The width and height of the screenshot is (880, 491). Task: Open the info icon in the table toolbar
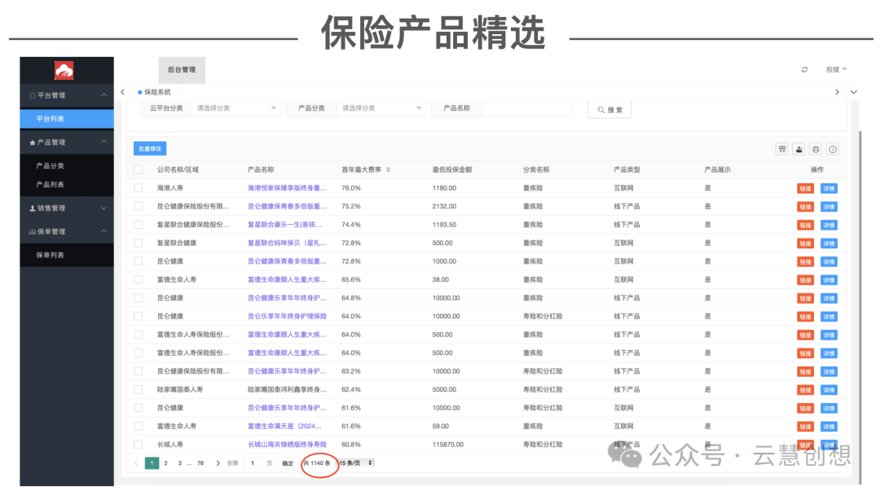(x=832, y=149)
